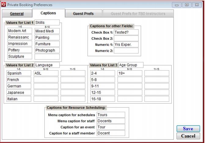Select the Modern Art value field

pyautogui.click(x=20, y=31)
